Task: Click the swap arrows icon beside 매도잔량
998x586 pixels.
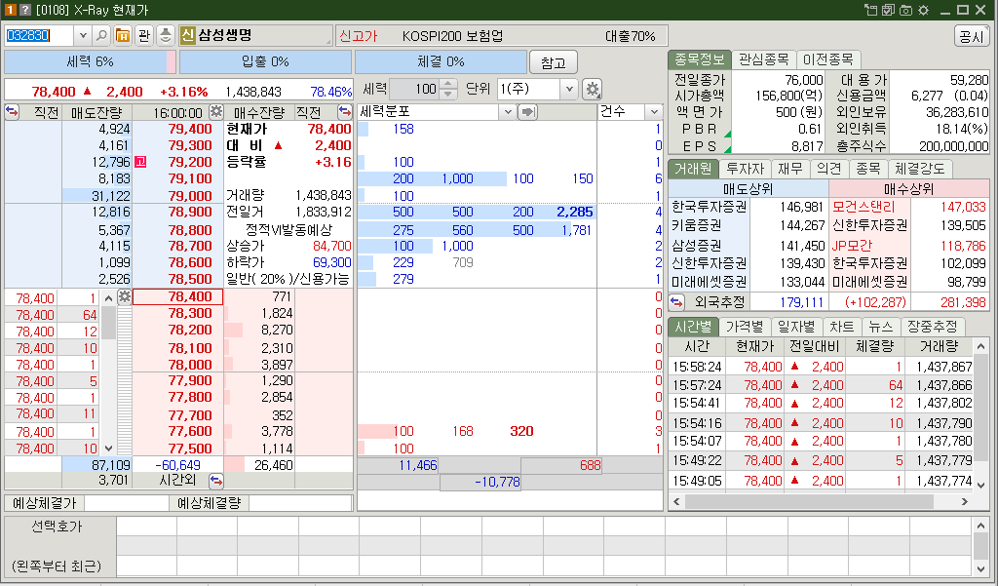Action: pyautogui.click(x=12, y=112)
